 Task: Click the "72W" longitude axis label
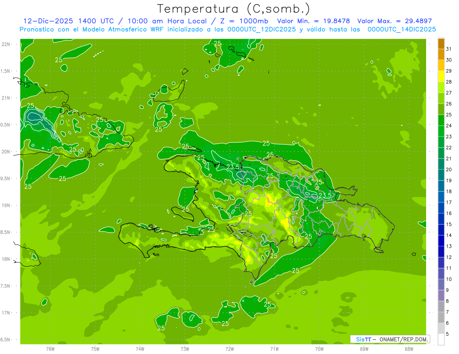[x=229, y=349]
